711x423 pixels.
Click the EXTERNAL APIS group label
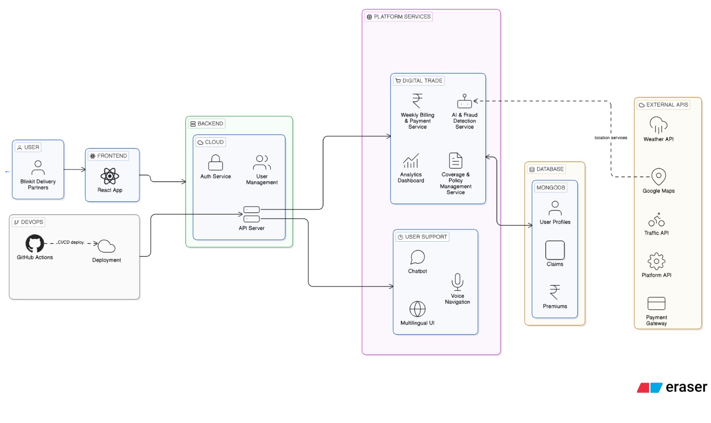[663, 105]
